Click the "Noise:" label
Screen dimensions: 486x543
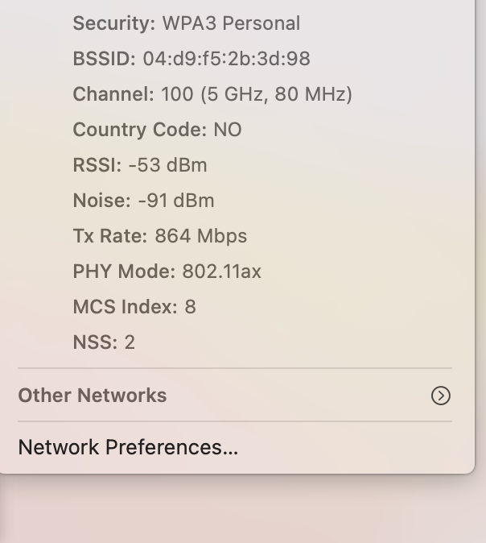point(101,201)
